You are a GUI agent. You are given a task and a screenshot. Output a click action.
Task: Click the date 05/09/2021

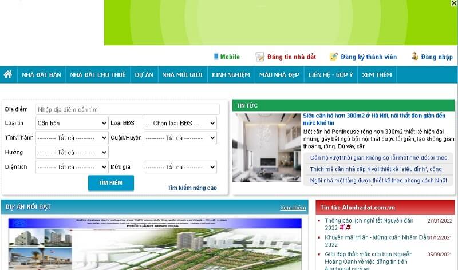[x=440, y=254]
